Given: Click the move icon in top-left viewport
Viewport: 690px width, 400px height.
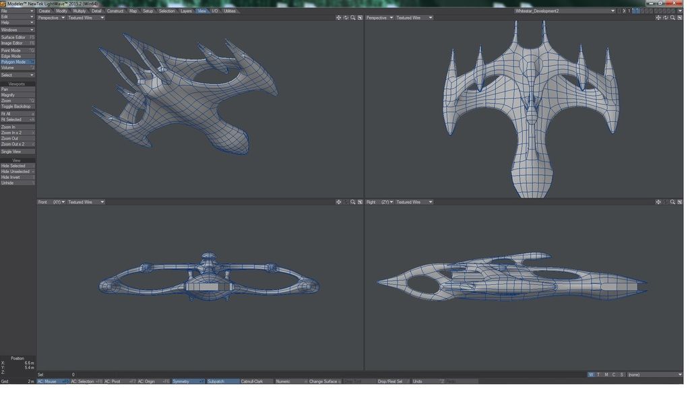Looking at the screenshot, I should point(338,18).
